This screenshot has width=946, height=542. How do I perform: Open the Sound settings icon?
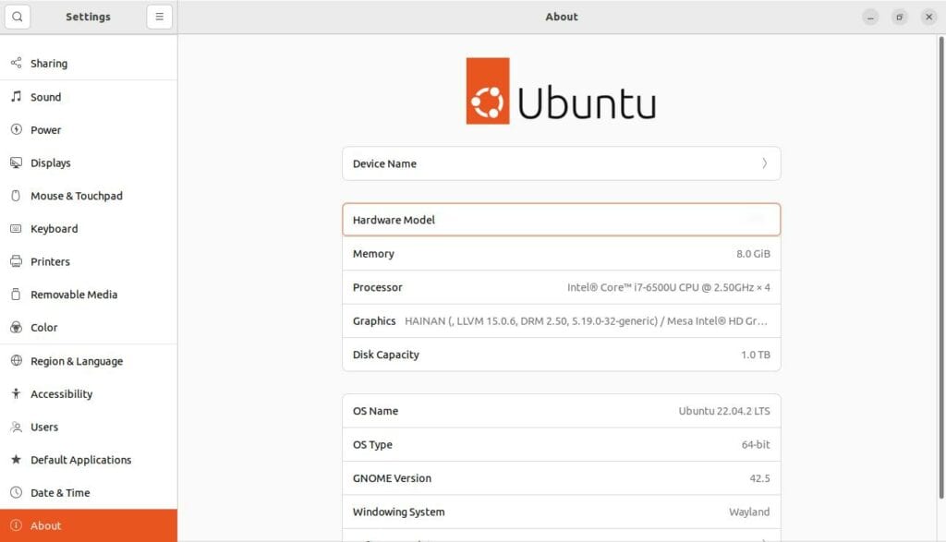point(15,96)
